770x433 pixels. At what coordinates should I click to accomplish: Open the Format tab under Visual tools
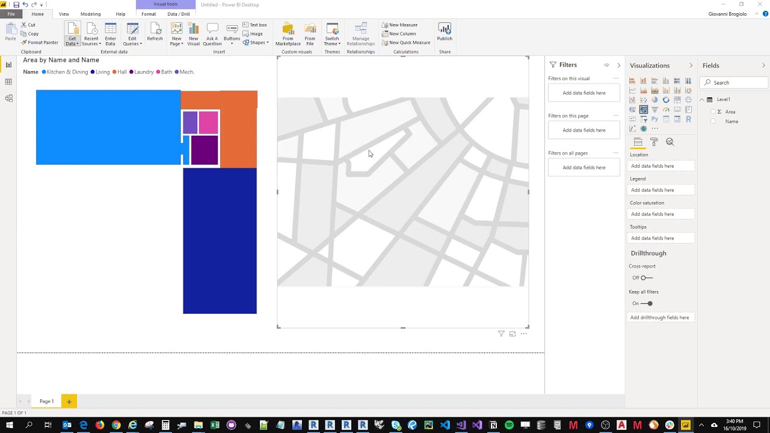[149, 14]
